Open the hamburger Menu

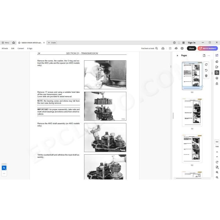pos(5,43)
